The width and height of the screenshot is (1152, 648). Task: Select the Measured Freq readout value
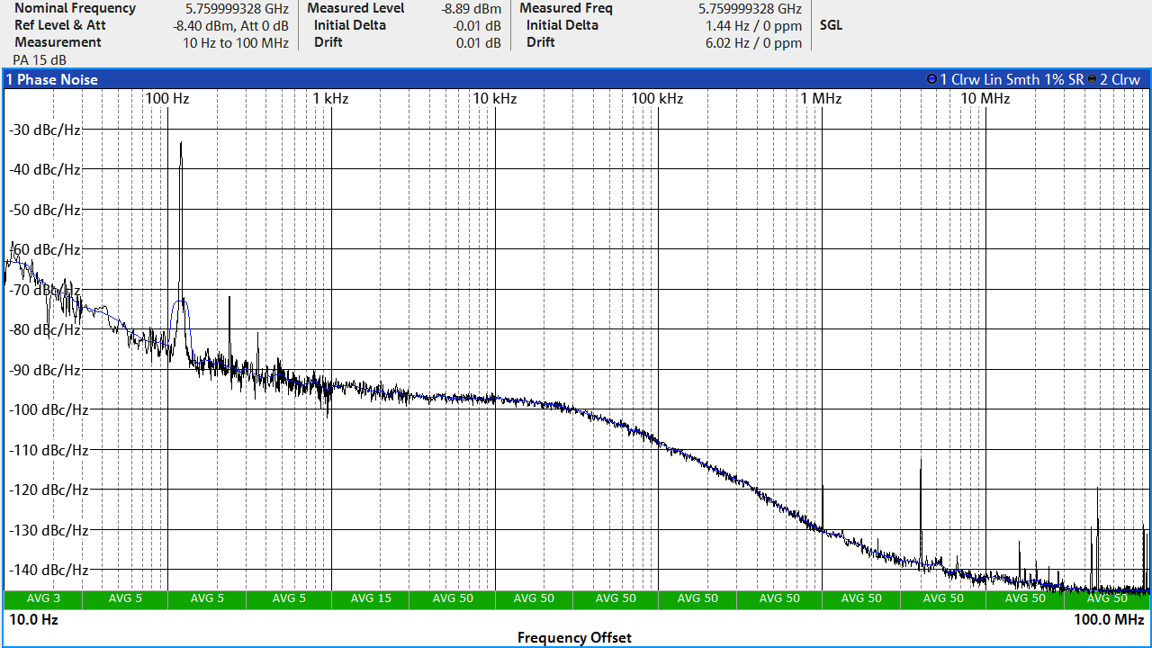pyautogui.click(x=750, y=8)
